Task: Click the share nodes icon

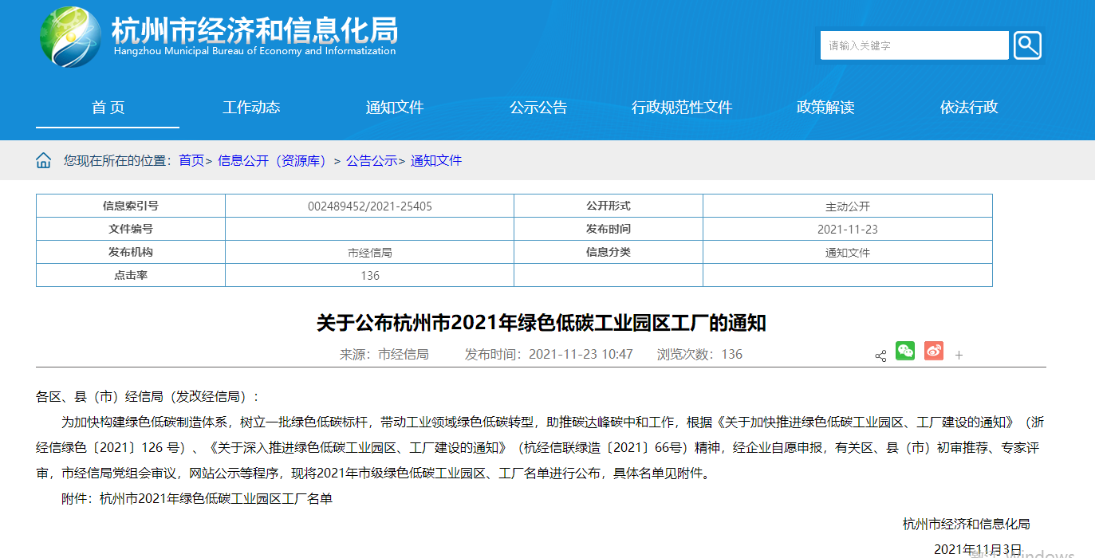Action: [x=880, y=356]
